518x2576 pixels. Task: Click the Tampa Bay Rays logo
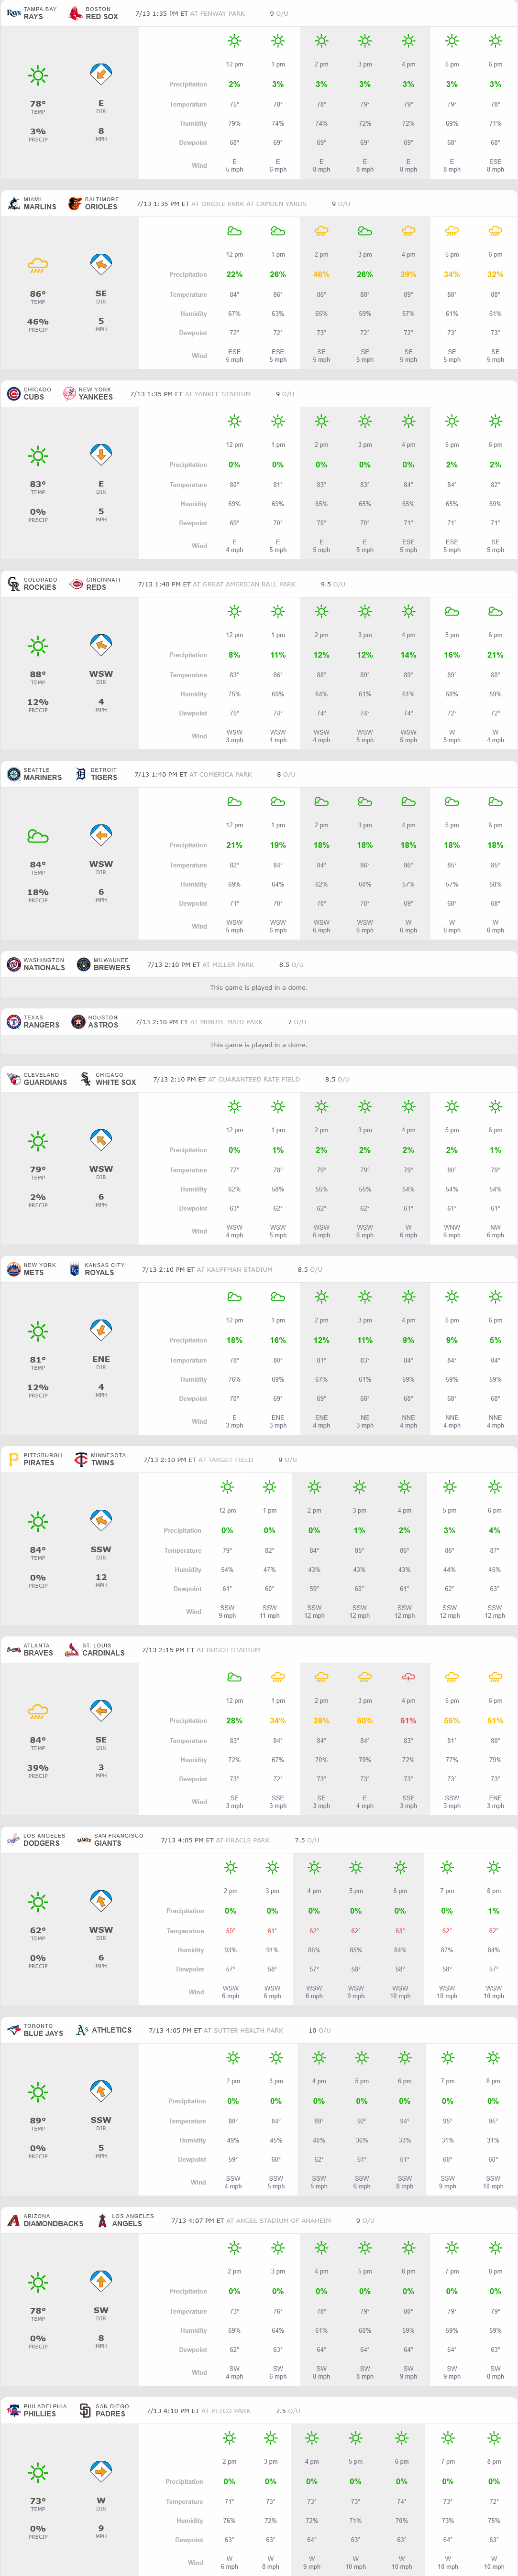[x=13, y=13]
